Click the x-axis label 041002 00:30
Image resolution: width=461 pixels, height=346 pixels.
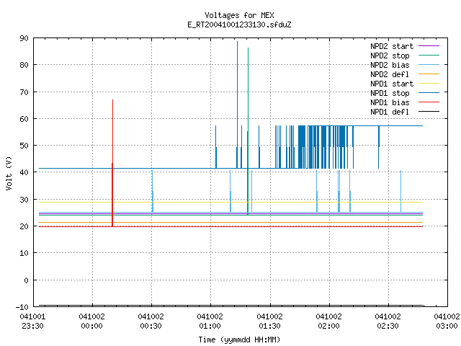point(151,321)
